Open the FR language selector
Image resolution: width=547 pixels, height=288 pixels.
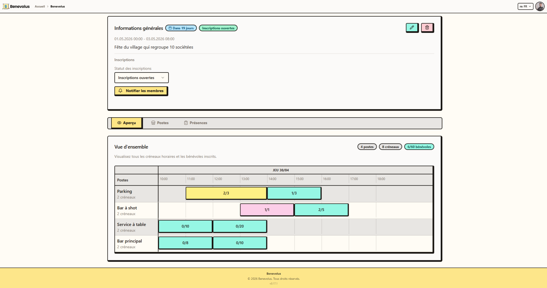click(x=525, y=6)
